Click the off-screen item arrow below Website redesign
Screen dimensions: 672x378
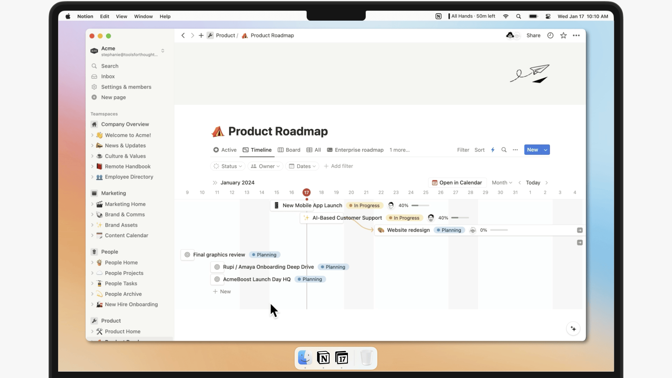point(580,243)
